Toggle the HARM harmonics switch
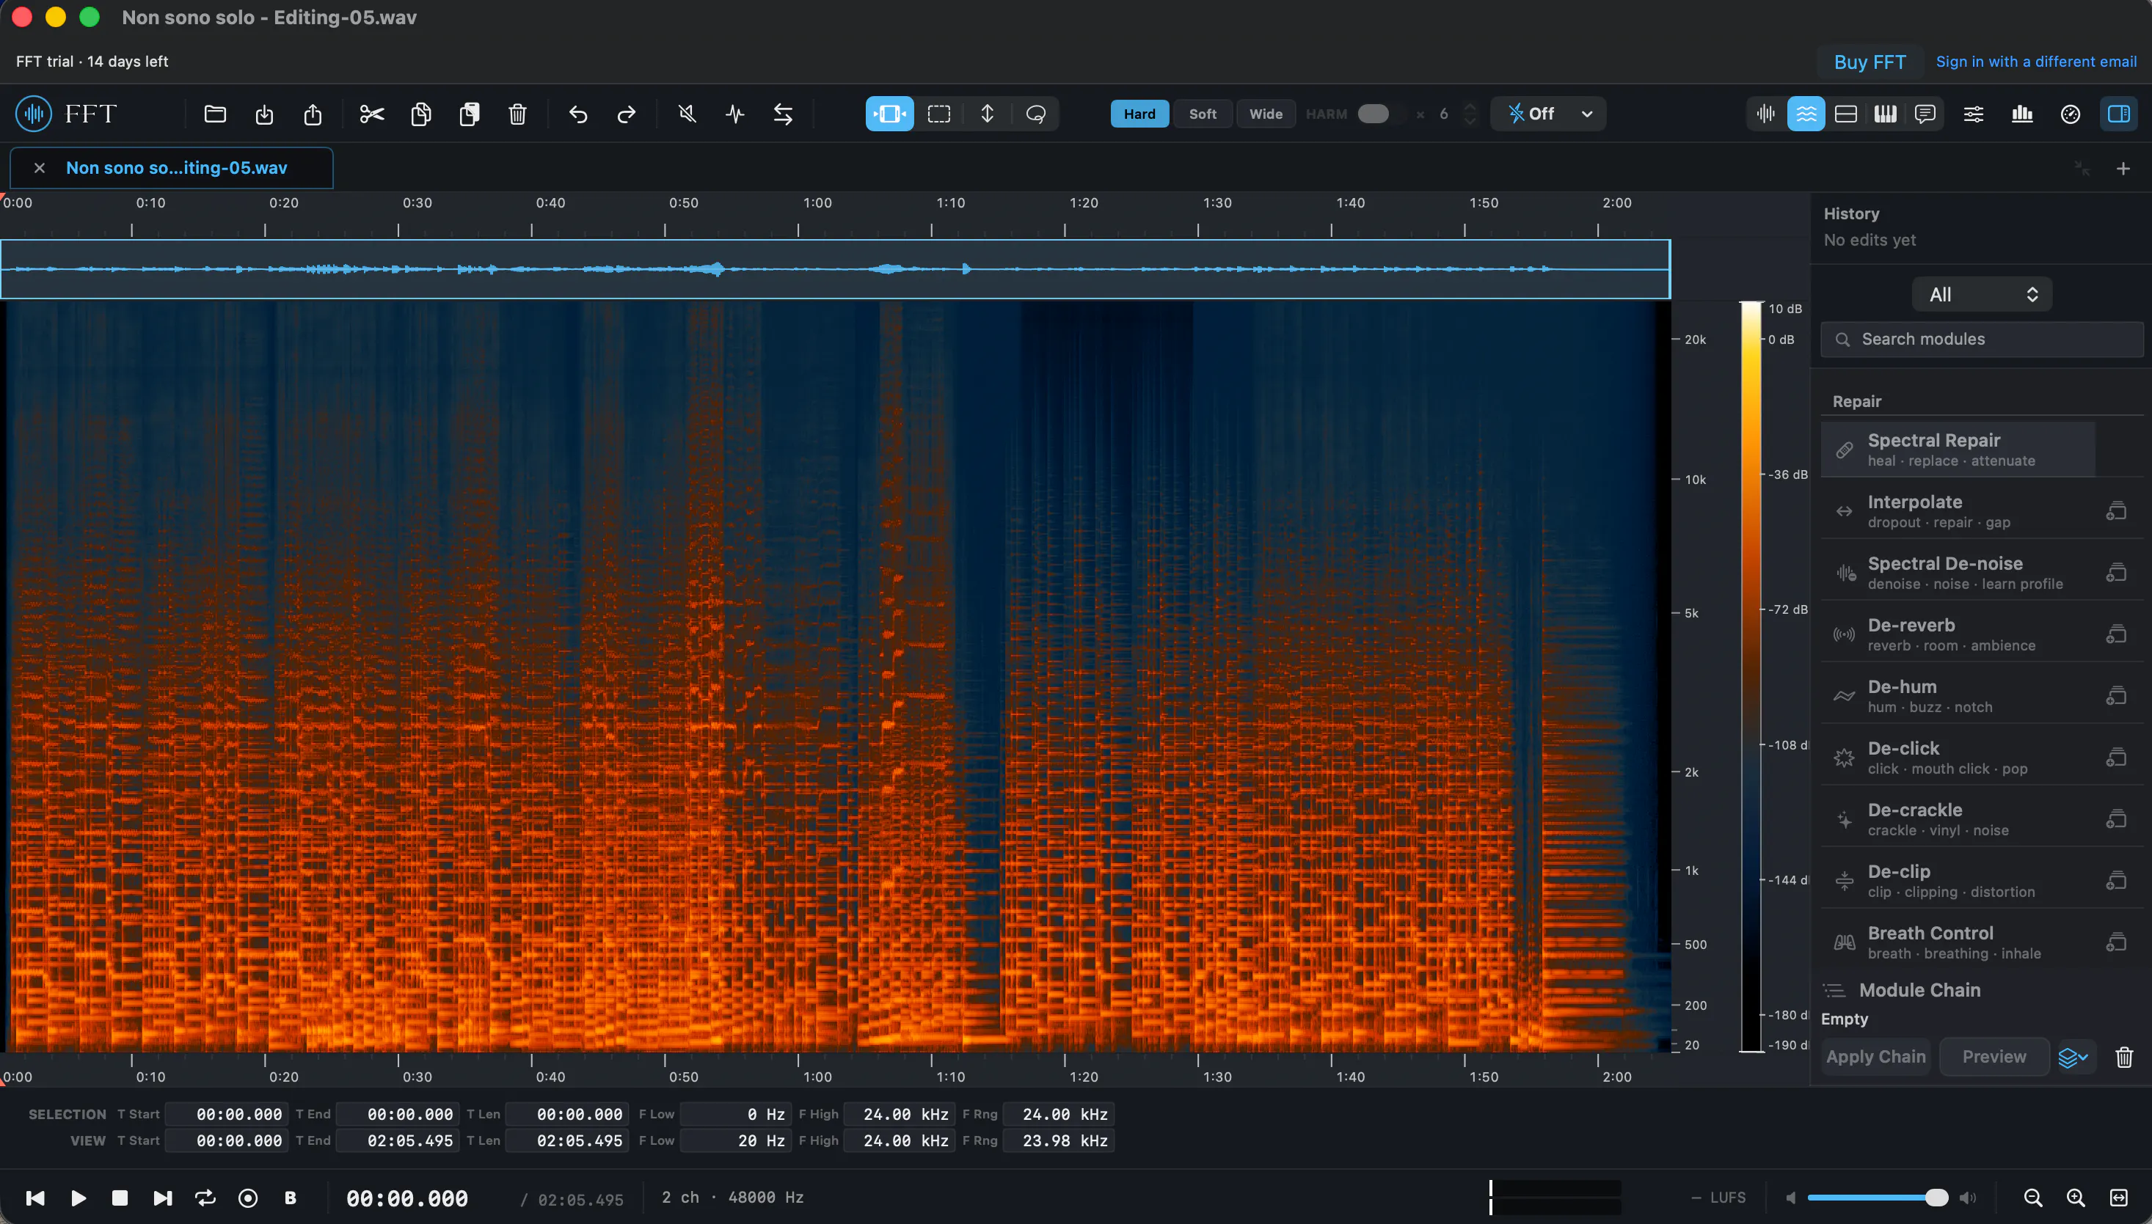The height and width of the screenshot is (1224, 2152). [1374, 114]
